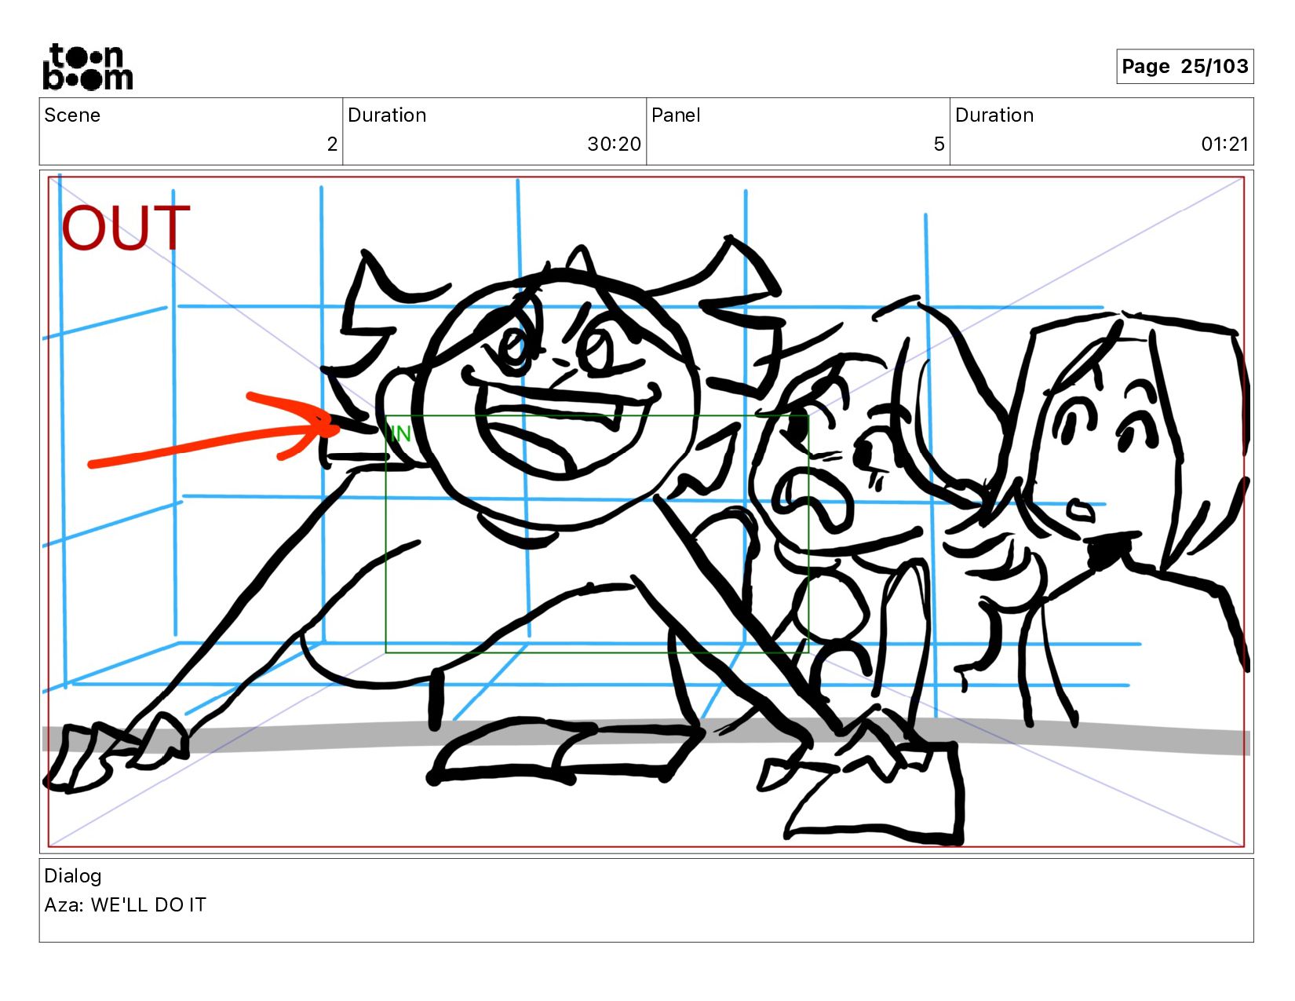This screenshot has height=1001, width=1295.
Task: Click the red 'OUT' camera frame label
Action: 126,228
